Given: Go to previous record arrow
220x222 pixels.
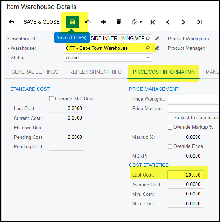Looking at the screenshot, I should [168, 22].
